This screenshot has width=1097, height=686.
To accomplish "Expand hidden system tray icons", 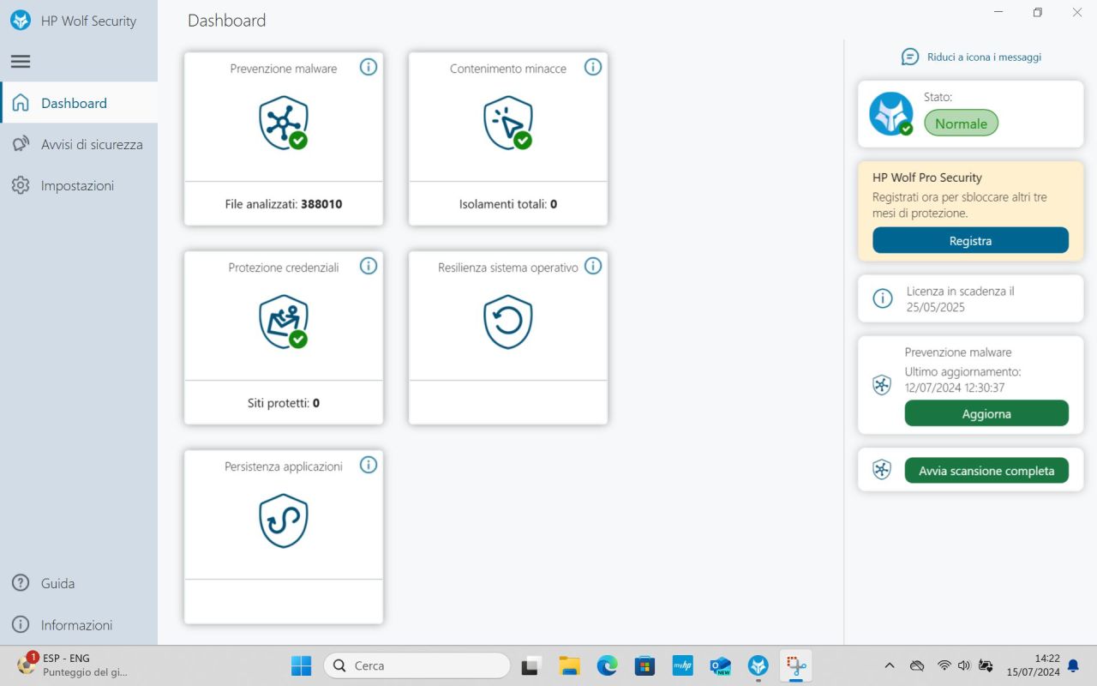I will (889, 665).
